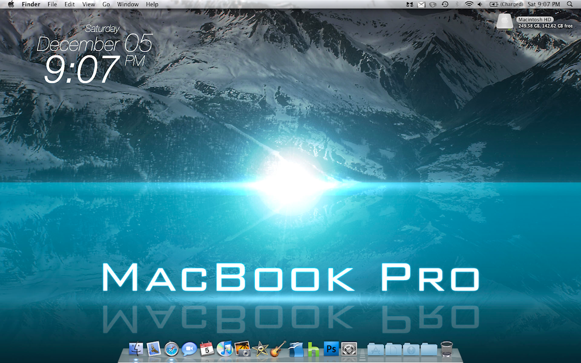Open the Wi-Fi status menu
Screen dimensions: 581x363
[469, 5]
